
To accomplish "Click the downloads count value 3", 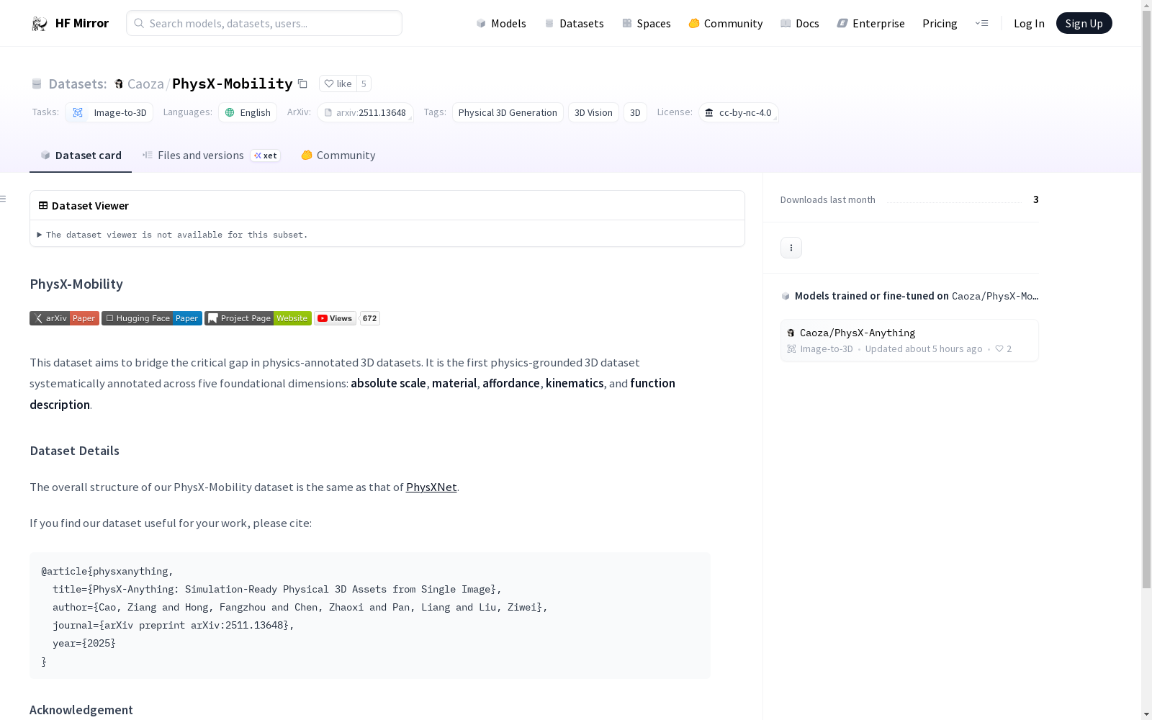I will click(x=1036, y=199).
